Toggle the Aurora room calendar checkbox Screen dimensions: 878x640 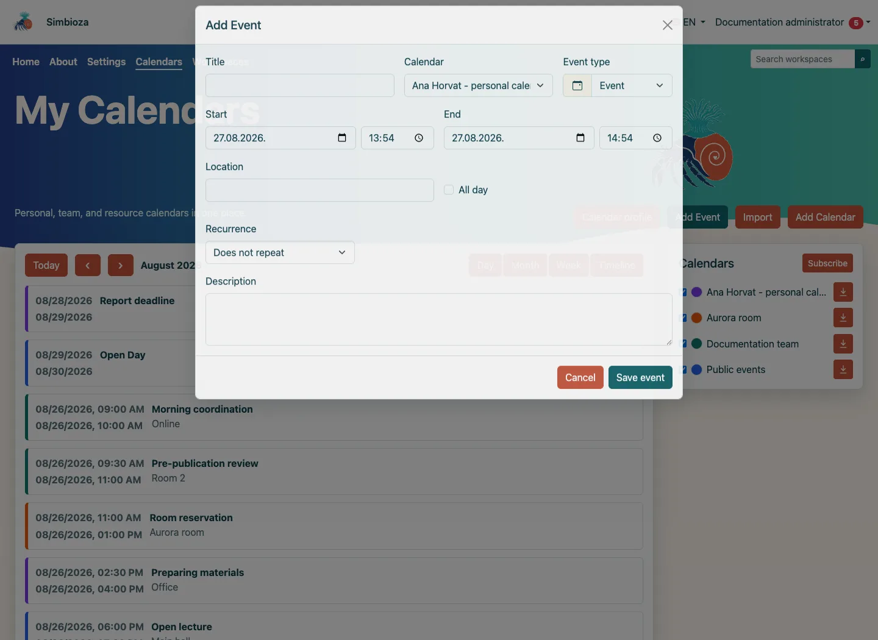[683, 318]
